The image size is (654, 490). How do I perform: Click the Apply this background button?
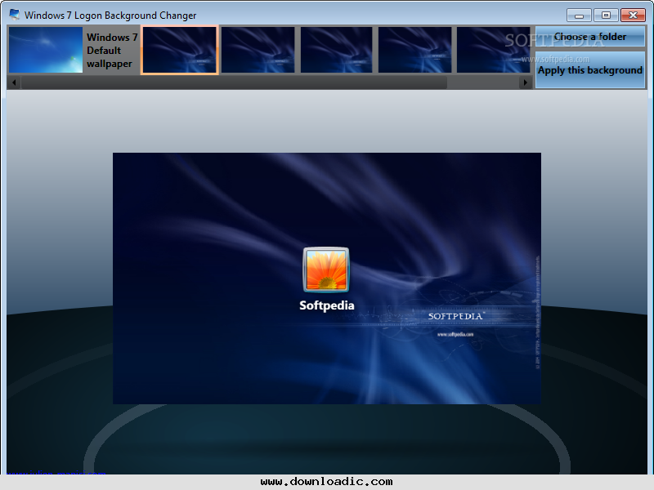pyautogui.click(x=590, y=71)
